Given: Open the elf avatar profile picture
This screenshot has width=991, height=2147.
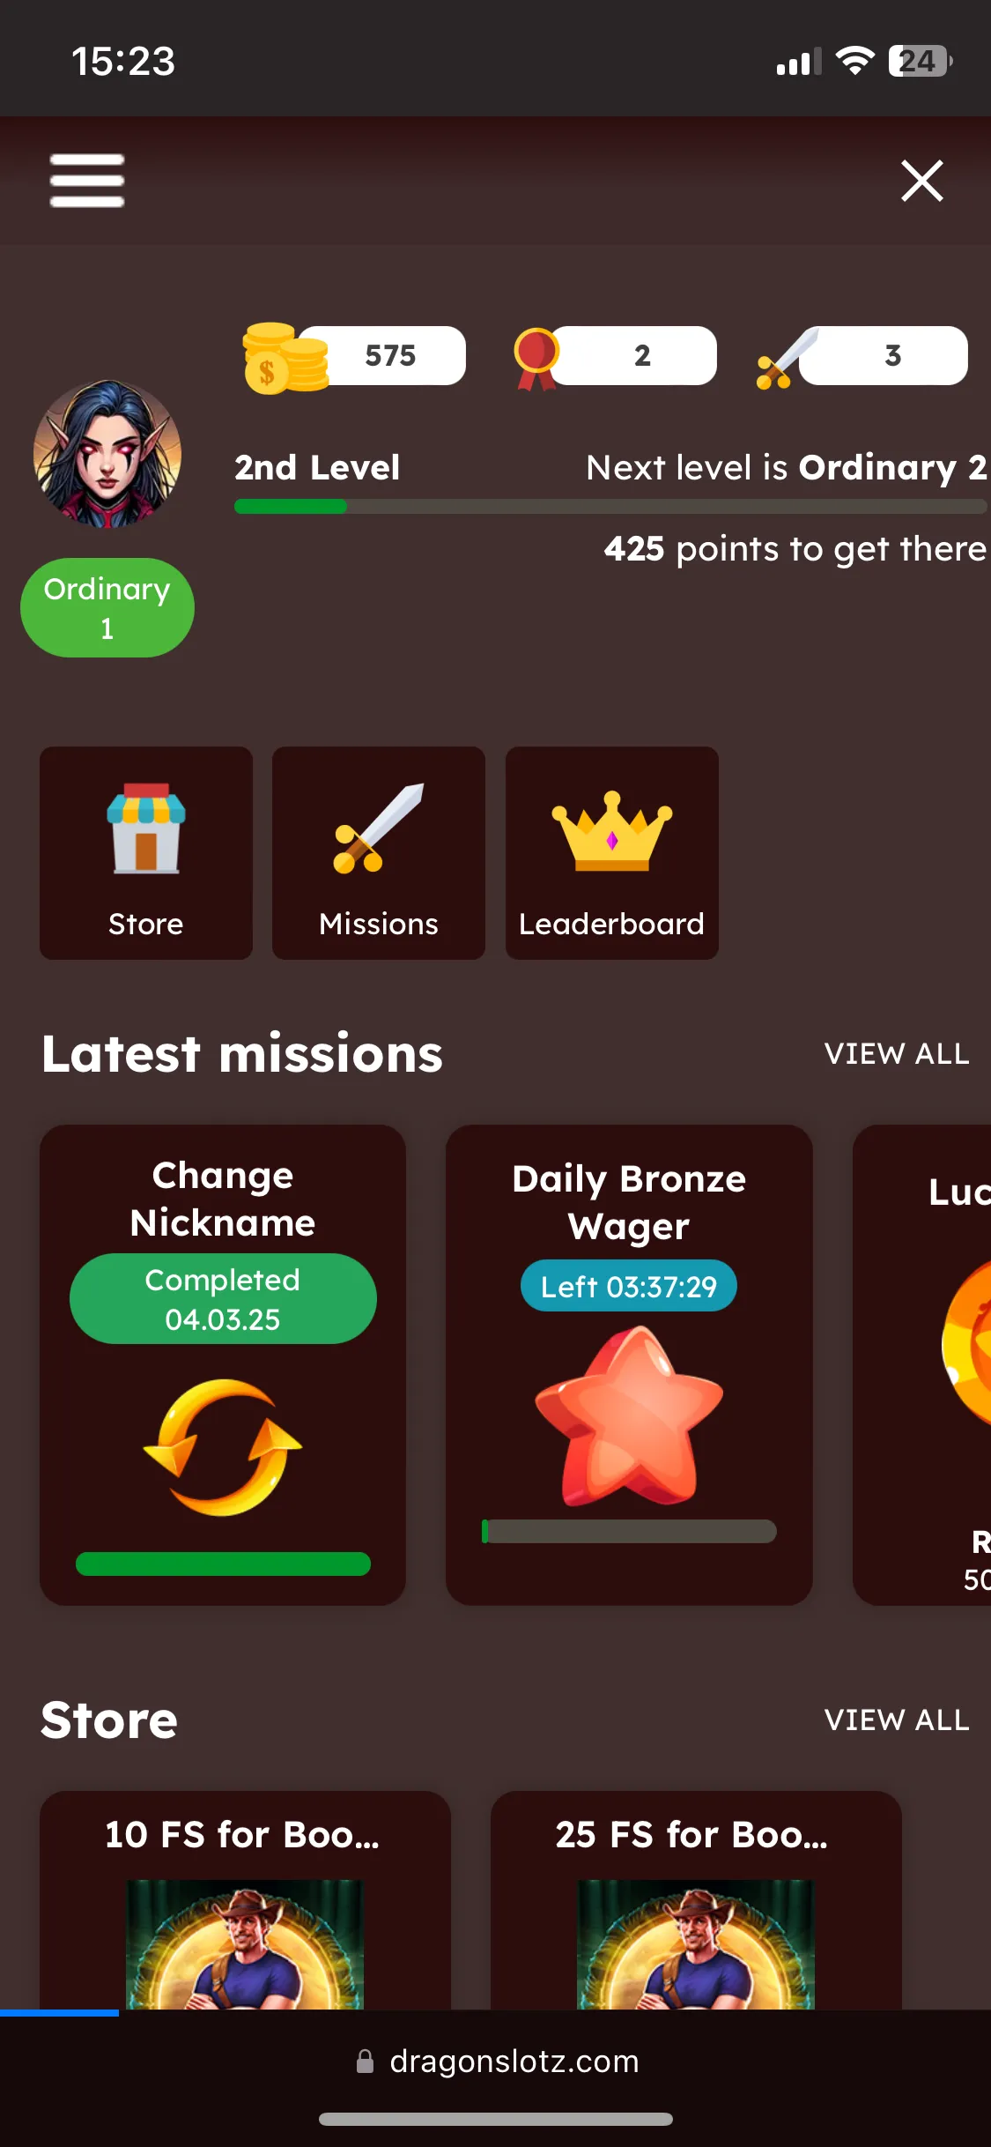Looking at the screenshot, I should [107, 454].
